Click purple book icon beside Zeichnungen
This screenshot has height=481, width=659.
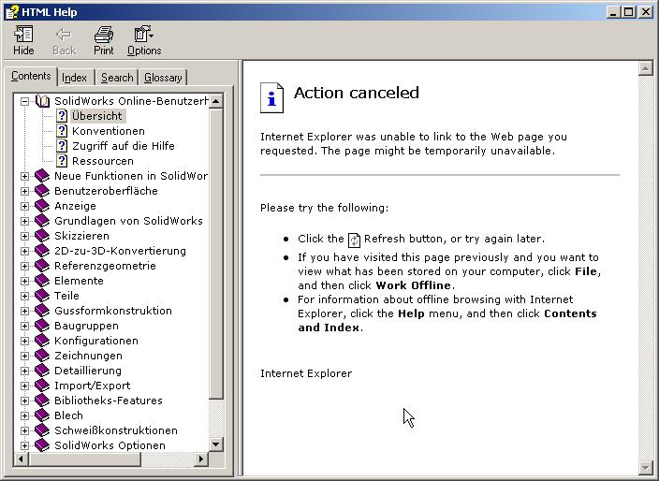click(x=42, y=356)
